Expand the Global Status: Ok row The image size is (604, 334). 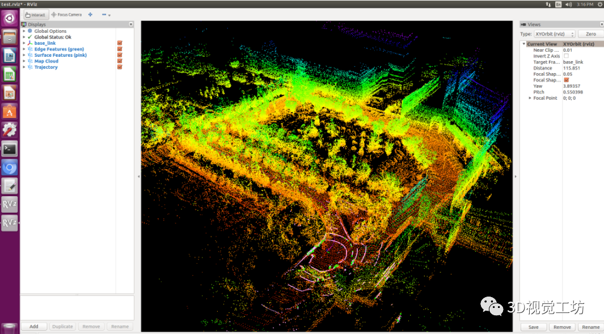pos(24,37)
